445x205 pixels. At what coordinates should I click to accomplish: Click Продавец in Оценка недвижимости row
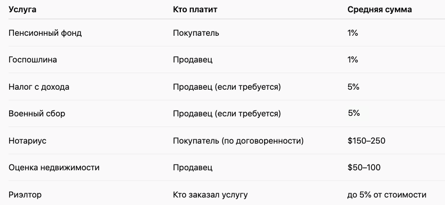point(193,168)
